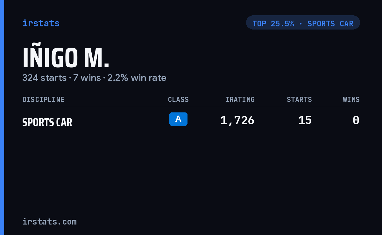This screenshot has height=235, width=382.
Task: Click the IÑIGO M. driver name heading
Action: coord(66,58)
